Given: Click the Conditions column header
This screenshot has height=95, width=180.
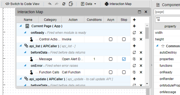Looking at the screenshot, I should (94, 20).
